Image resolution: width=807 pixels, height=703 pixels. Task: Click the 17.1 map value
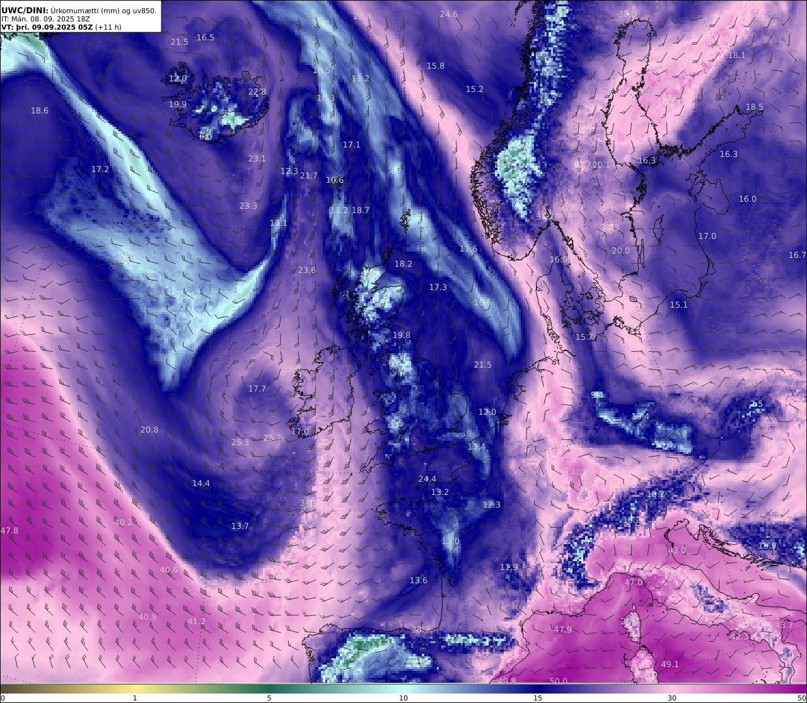point(352,144)
